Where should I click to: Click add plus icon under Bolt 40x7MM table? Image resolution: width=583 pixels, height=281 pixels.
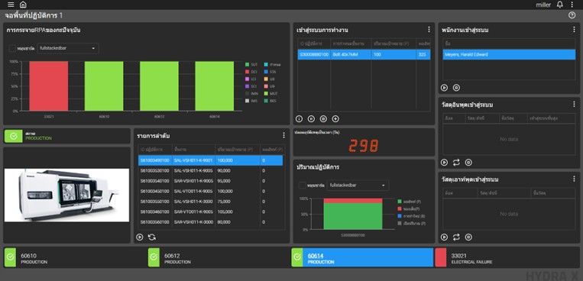pyautogui.click(x=335, y=119)
